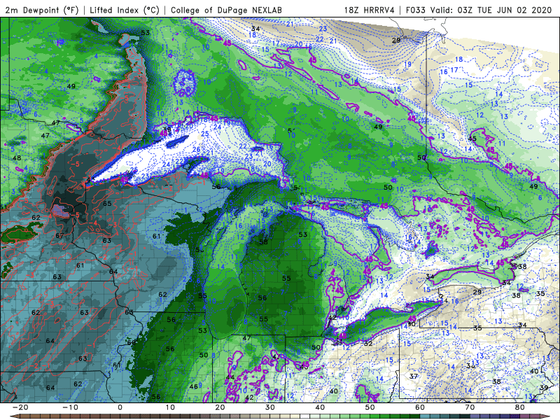560x420 pixels.
Task: Select the -10 label on the color scale
Action: tap(70, 407)
